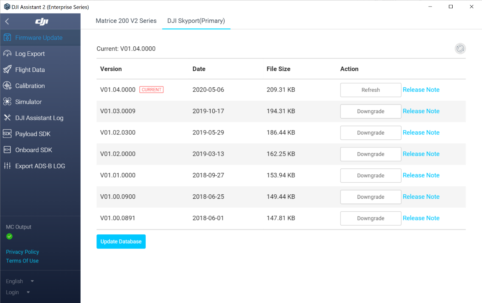
Task: Open the Terms Of Use link
Action: [22, 261]
